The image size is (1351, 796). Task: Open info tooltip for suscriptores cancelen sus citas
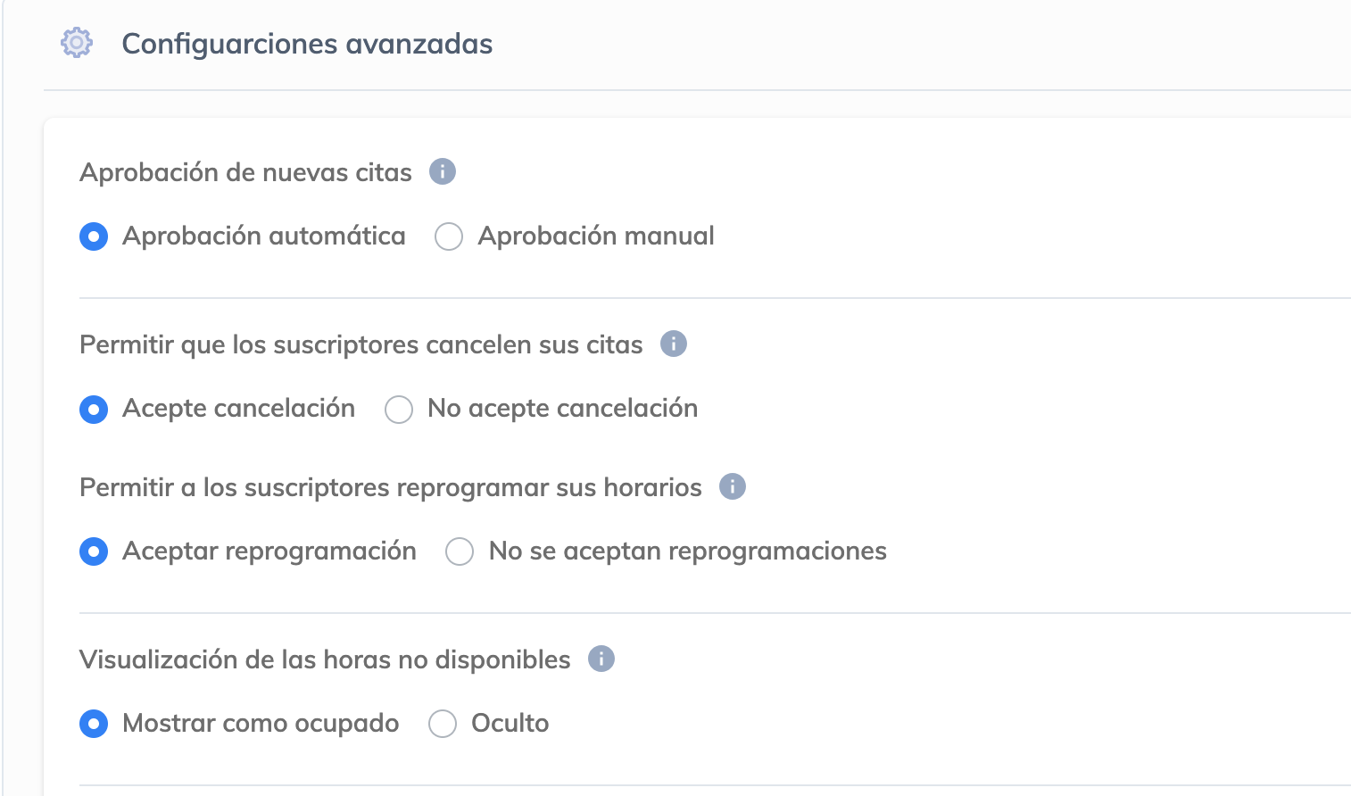pyautogui.click(x=674, y=344)
